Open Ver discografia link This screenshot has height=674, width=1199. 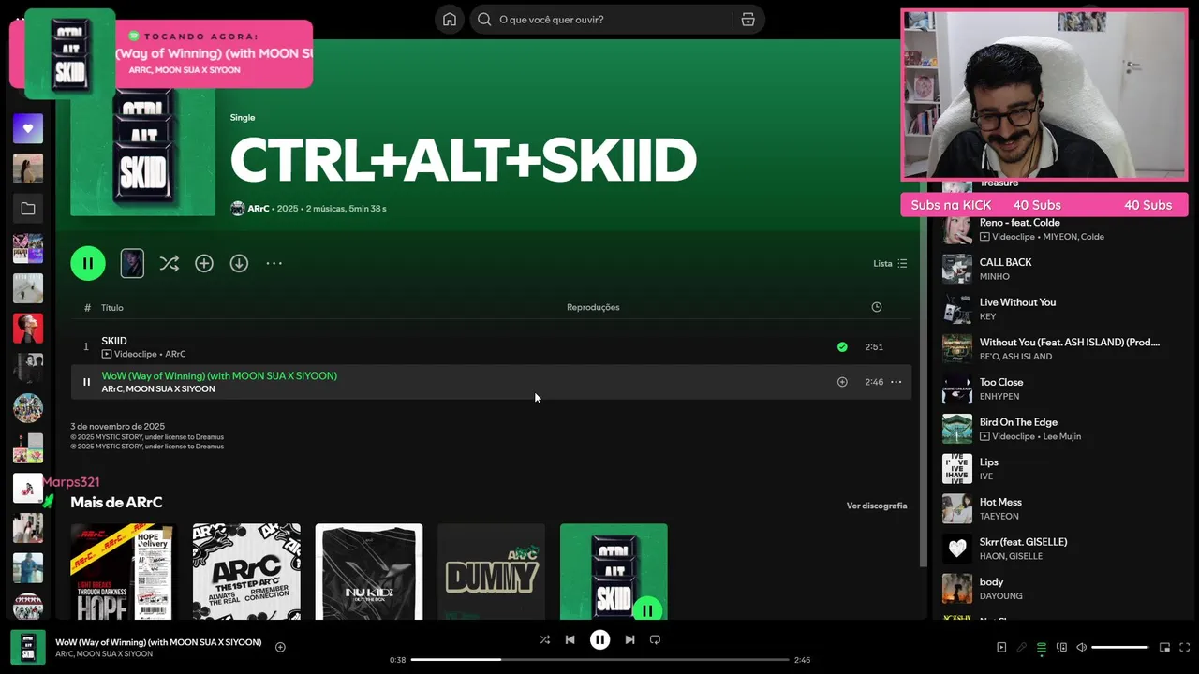tap(877, 505)
